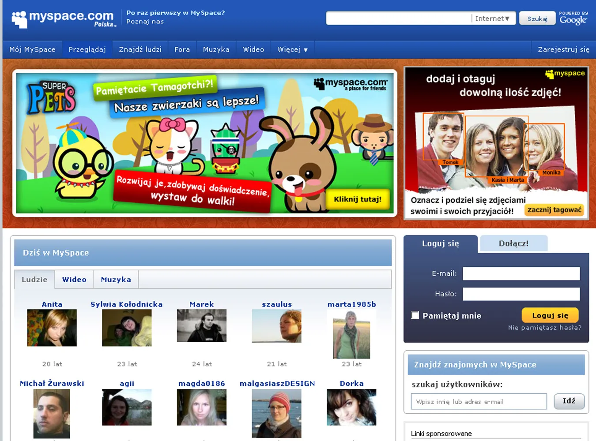The width and height of the screenshot is (596, 441).
Task: Enable the Pamiętaj mnie checkbox
Action: point(415,315)
